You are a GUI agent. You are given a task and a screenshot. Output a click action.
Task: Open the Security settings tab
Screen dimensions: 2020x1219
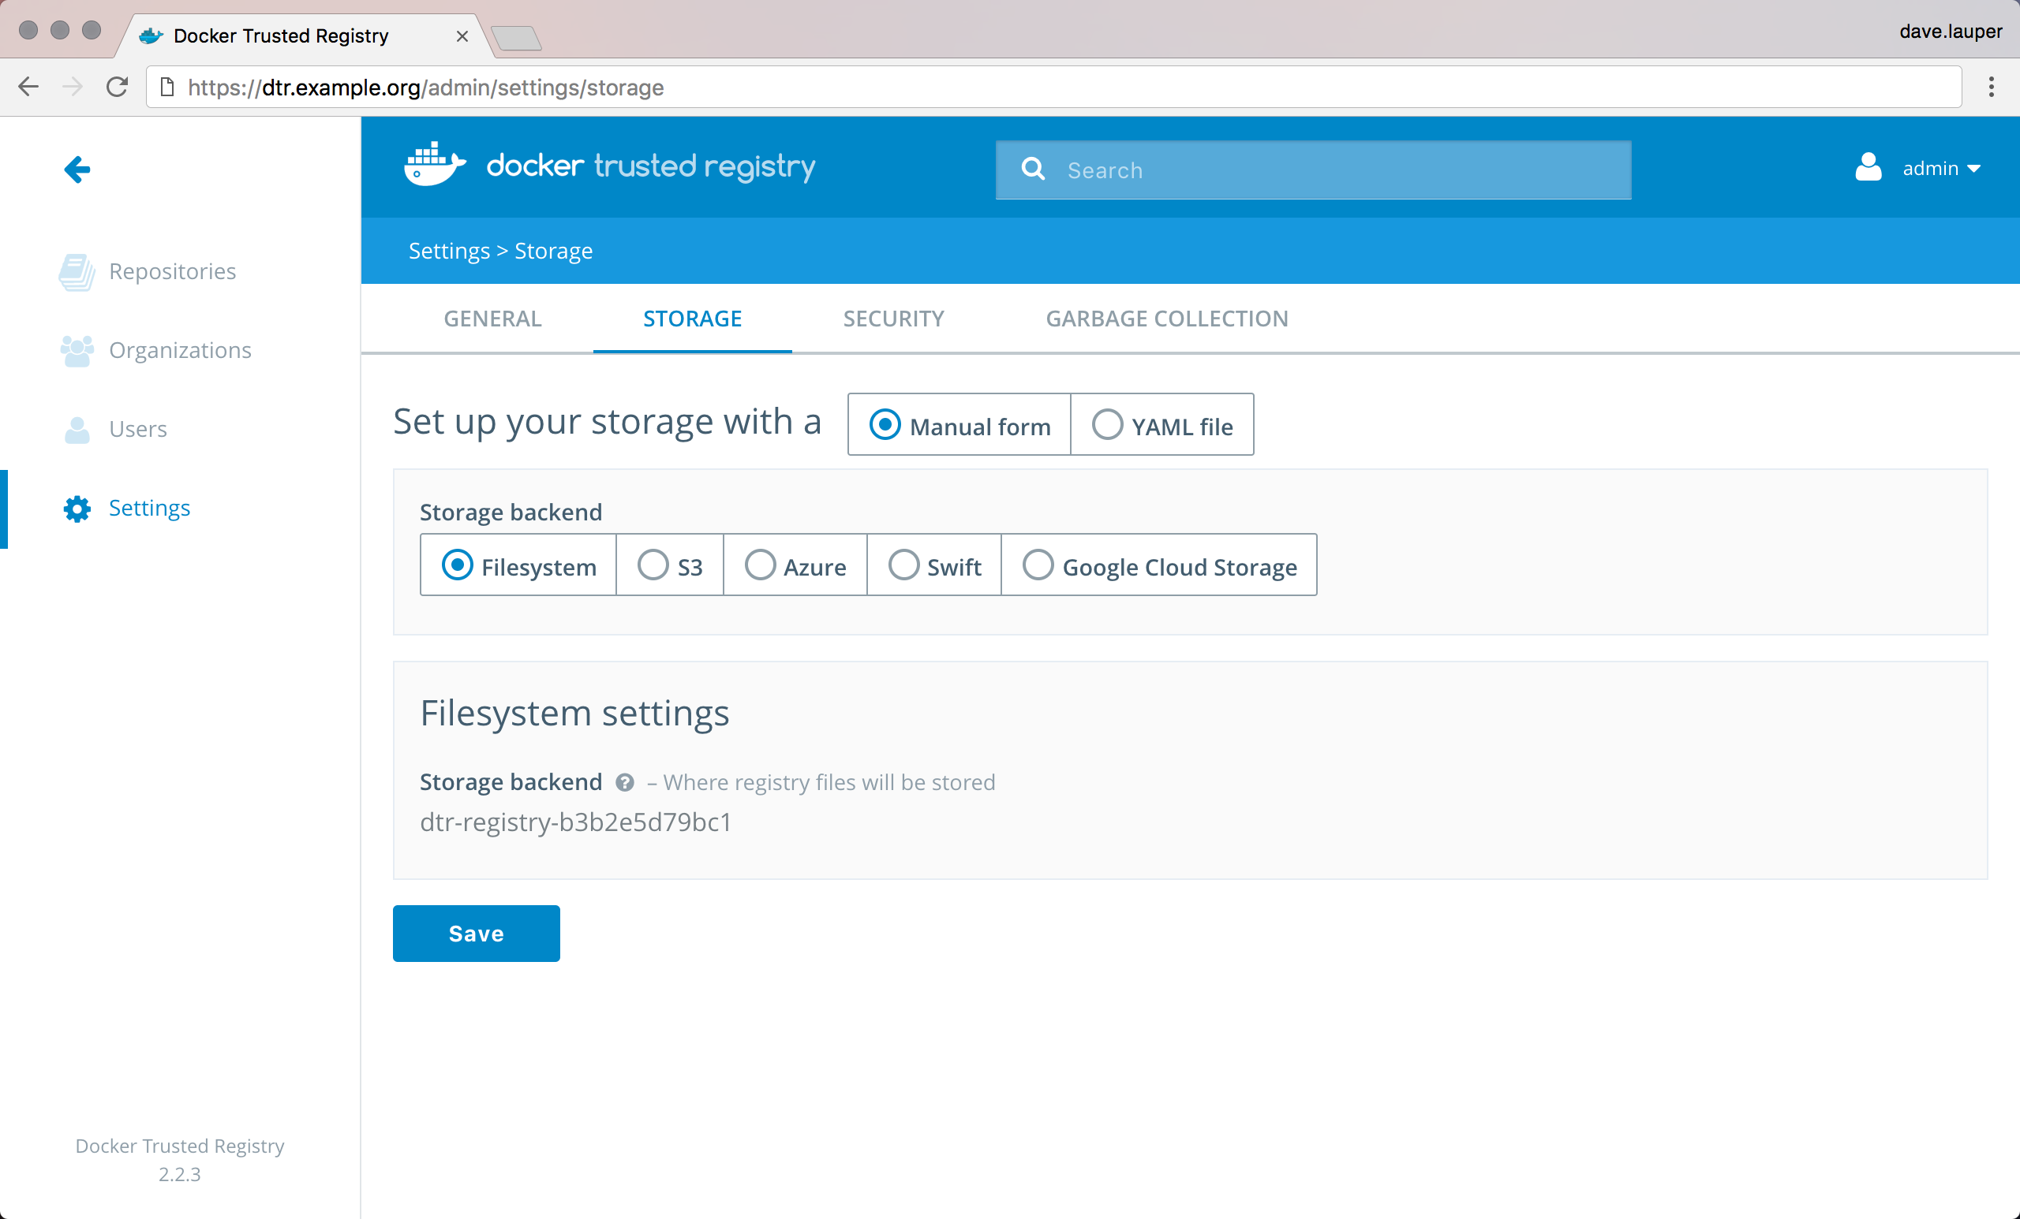[x=893, y=318]
